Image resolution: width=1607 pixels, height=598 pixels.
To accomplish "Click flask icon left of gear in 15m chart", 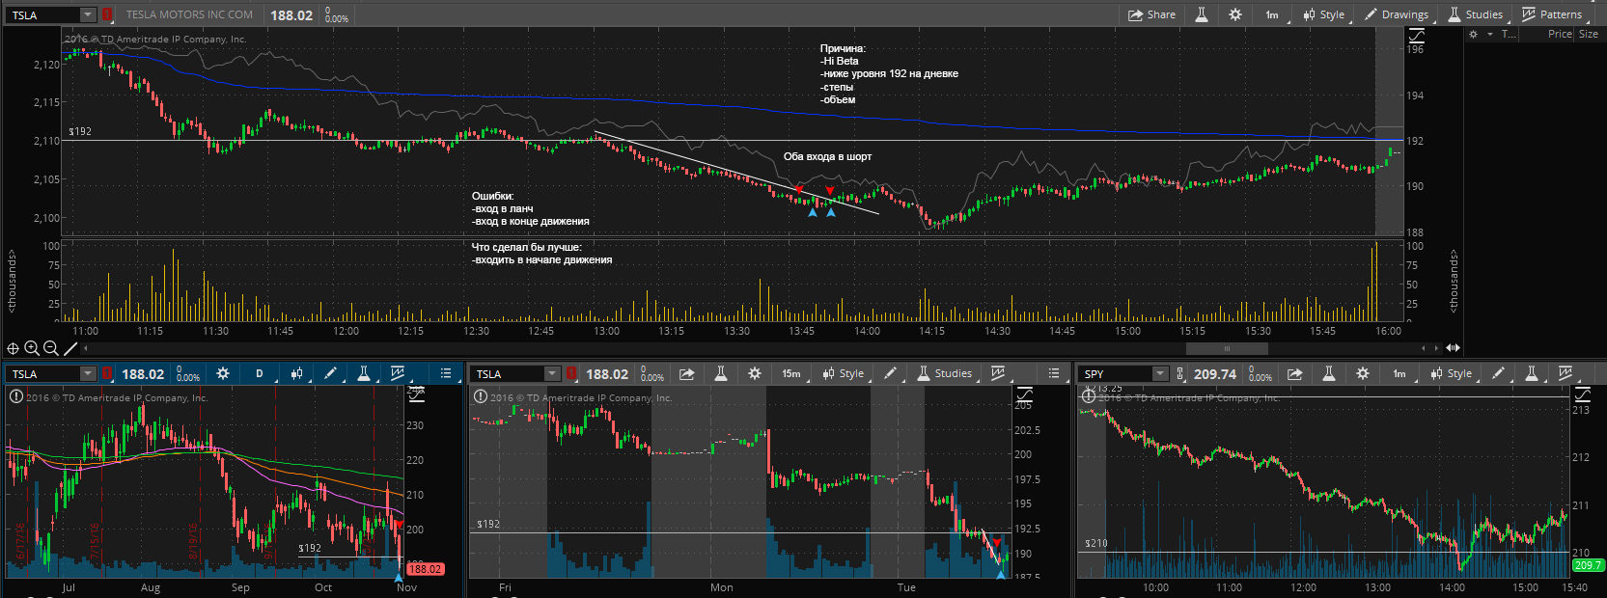I will point(720,373).
